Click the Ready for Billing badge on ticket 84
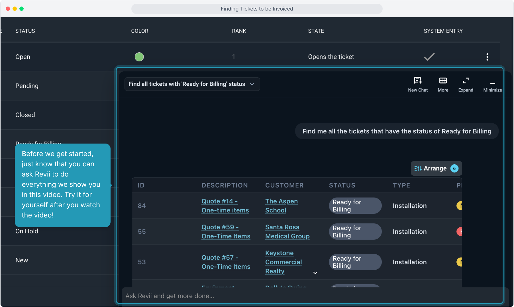 pyautogui.click(x=355, y=206)
